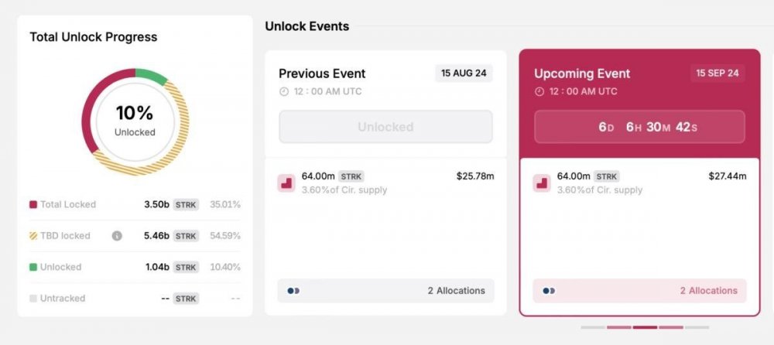
Task: Click the allocation icon beside Upcoming Event's 64.00m
Action: pos(542,183)
